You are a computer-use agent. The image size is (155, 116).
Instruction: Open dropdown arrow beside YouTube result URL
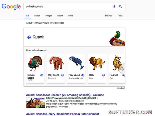97,98
